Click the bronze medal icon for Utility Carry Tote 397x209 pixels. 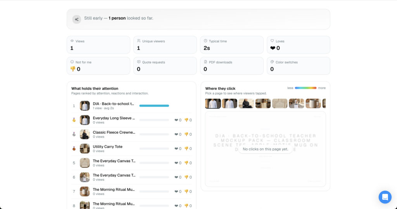[x=74, y=149]
